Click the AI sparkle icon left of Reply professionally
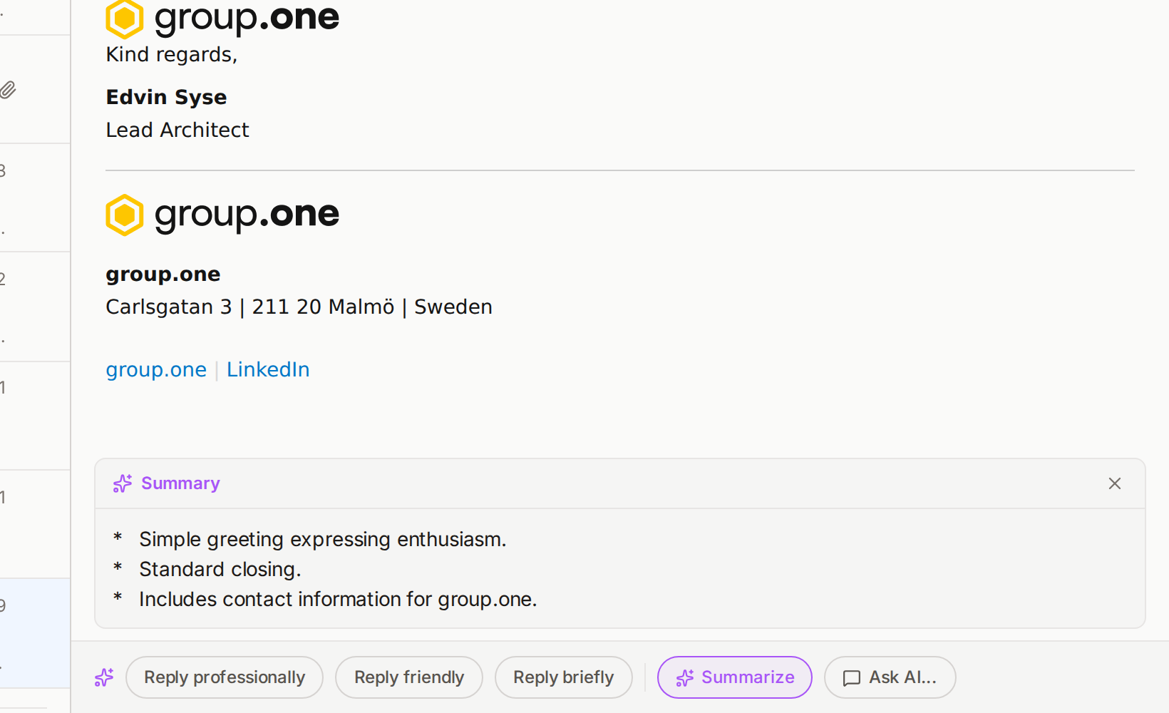This screenshot has width=1169, height=713. (x=104, y=677)
